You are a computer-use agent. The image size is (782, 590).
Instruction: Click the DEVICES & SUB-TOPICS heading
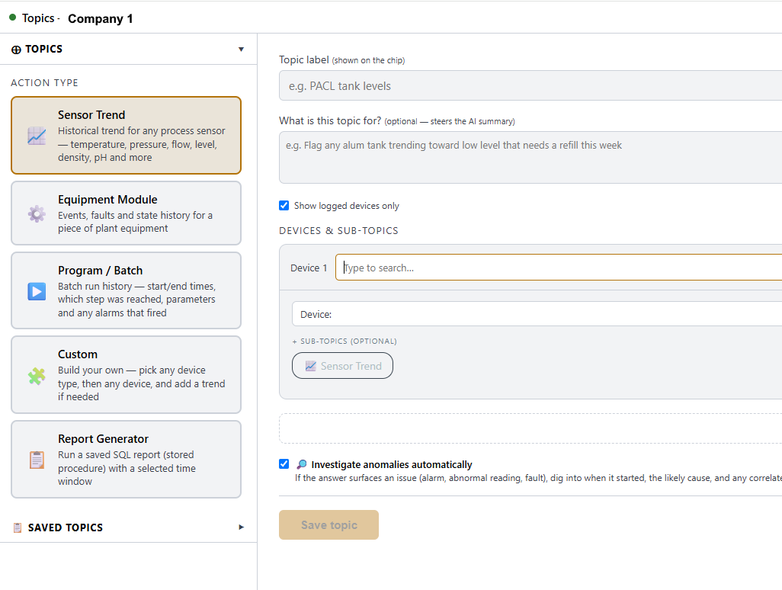(338, 230)
